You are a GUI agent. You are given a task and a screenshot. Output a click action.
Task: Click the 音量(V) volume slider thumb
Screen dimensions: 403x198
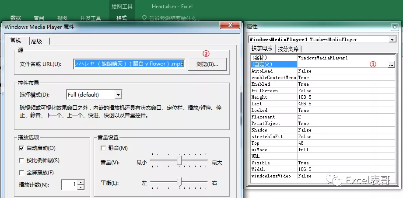179,160
